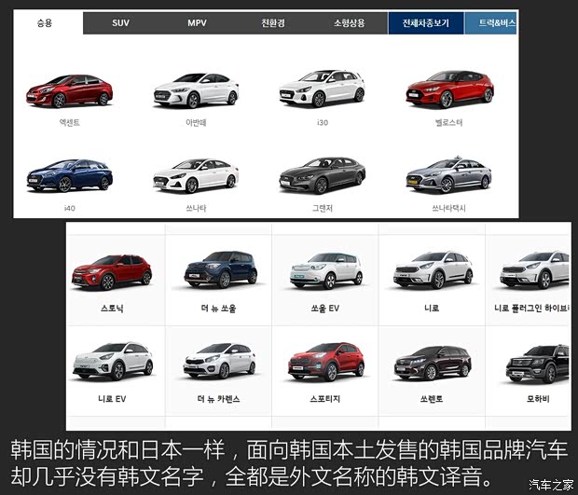Open the 니로 플러그인 하이브리드 label
This screenshot has width=578, height=495.
tap(532, 309)
